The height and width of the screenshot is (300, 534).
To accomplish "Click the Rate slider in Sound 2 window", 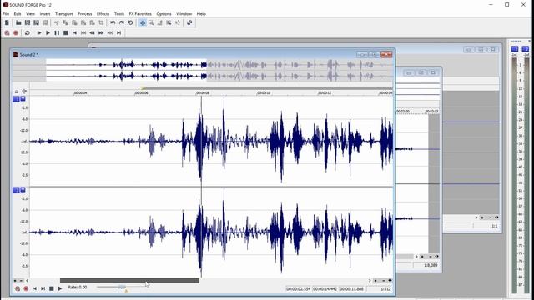I will [x=122, y=287].
